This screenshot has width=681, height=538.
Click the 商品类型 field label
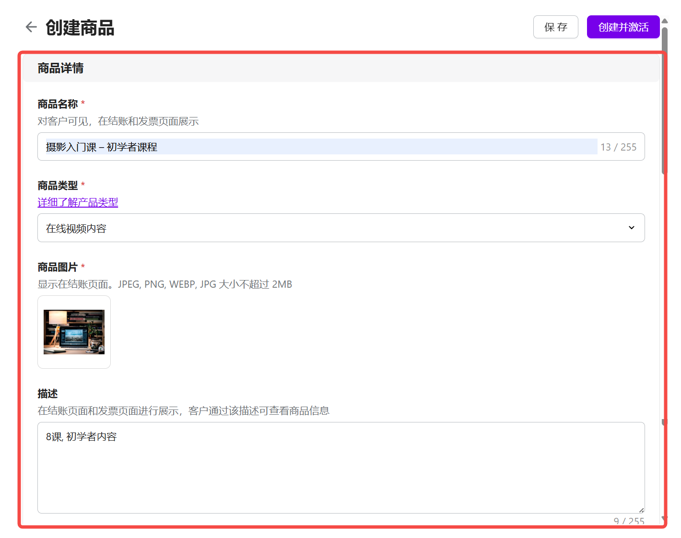(58, 186)
